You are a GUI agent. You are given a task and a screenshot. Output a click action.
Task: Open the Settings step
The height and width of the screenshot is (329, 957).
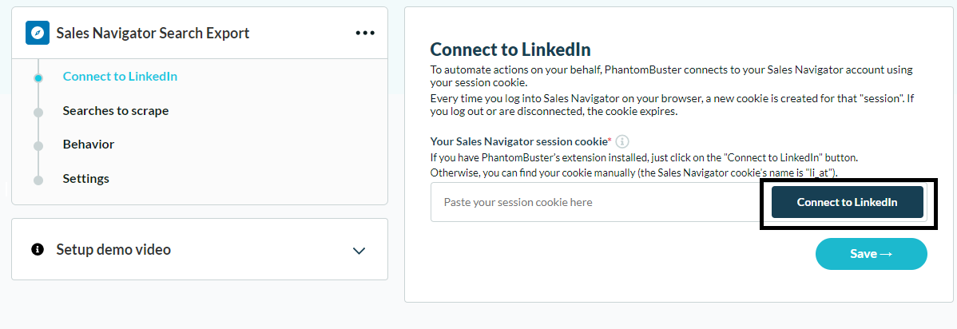[x=86, y=179]
